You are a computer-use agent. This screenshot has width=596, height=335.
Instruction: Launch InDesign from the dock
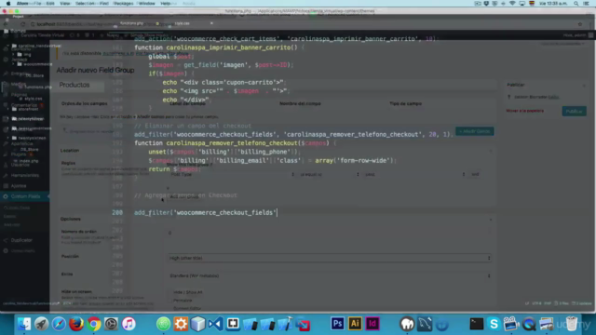click(x=372, y=324)
